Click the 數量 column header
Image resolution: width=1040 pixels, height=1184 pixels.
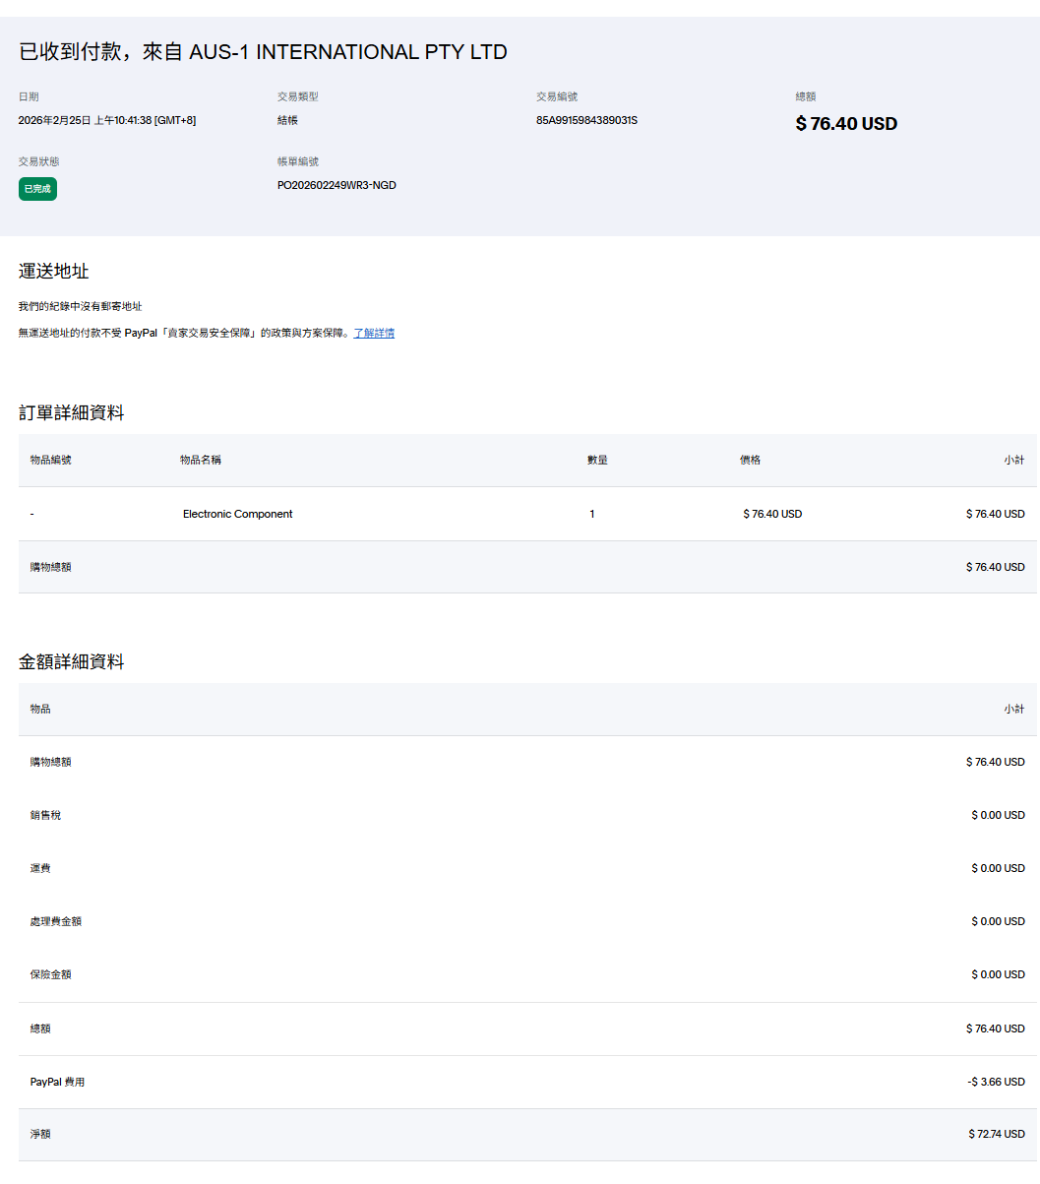[x=597, y=460]
